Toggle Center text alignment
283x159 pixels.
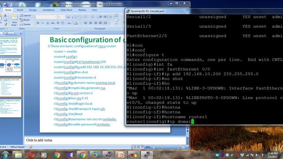pos(90,23)
